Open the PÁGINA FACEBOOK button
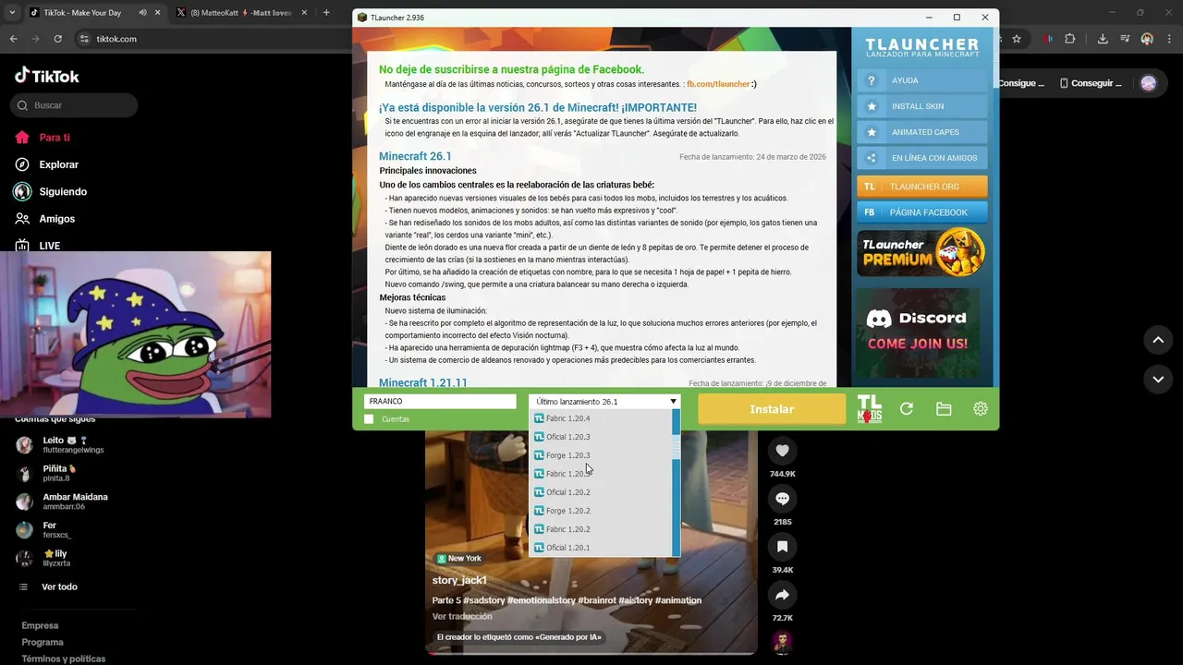Screen dimensions: 1183x665 (x=922, y=212)
